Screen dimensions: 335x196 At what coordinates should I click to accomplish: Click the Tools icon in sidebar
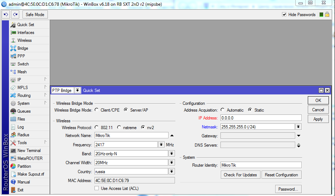13,143
